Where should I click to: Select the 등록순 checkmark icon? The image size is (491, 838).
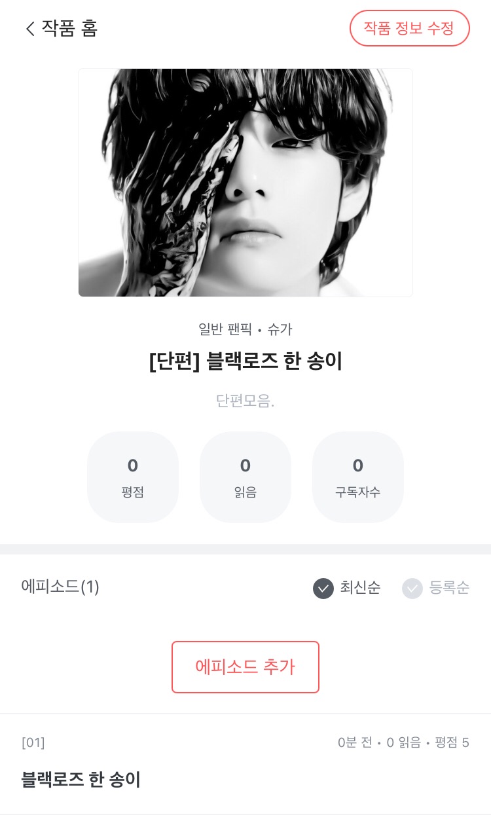(x=412, y=589)
